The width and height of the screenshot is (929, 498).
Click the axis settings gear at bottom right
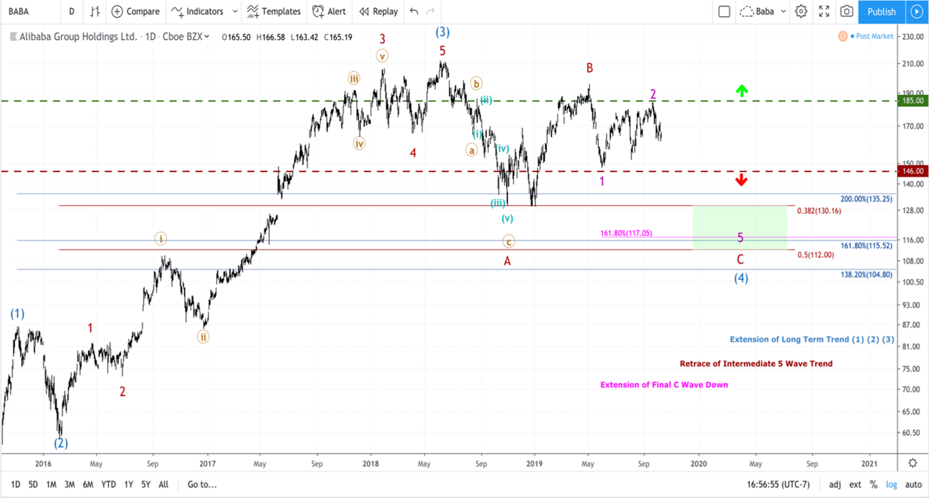click(913, 463)
